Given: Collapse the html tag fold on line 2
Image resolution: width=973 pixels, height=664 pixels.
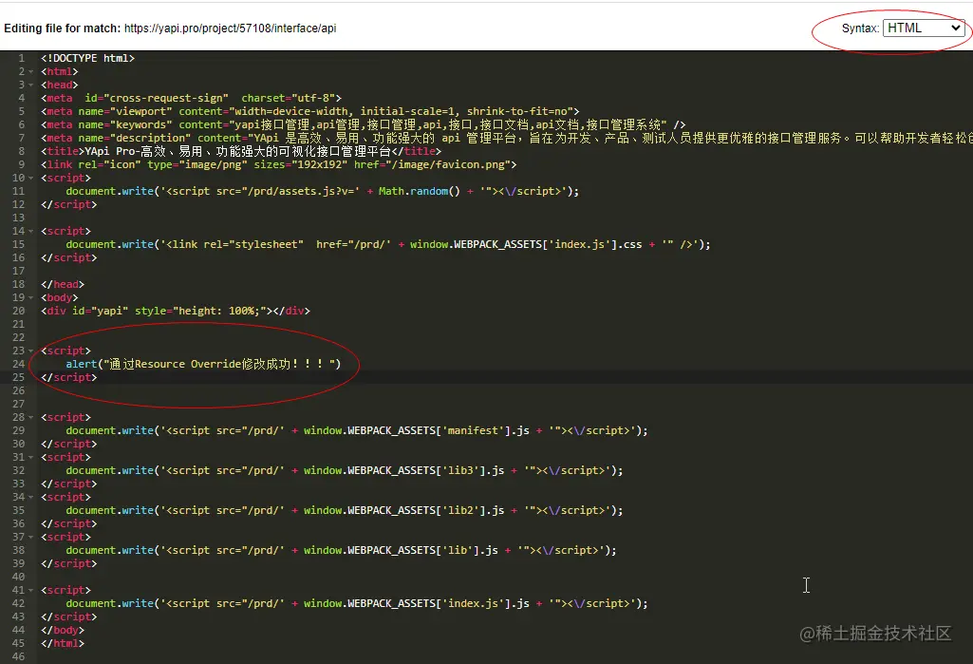Looking at the screenshot, I should pos(31,71).
